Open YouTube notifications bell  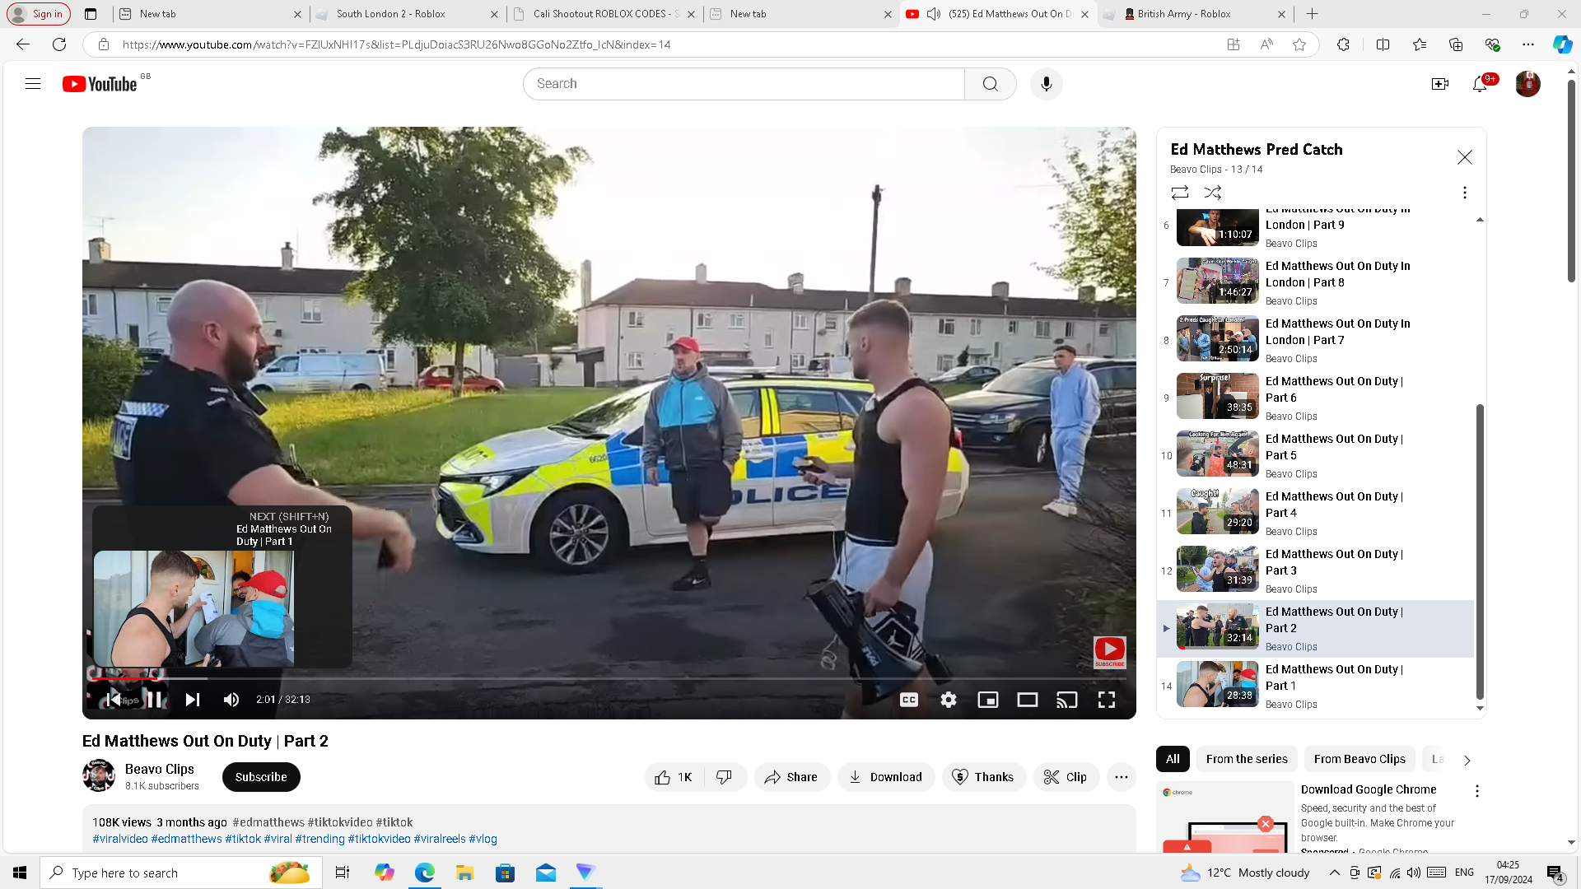1480,84
